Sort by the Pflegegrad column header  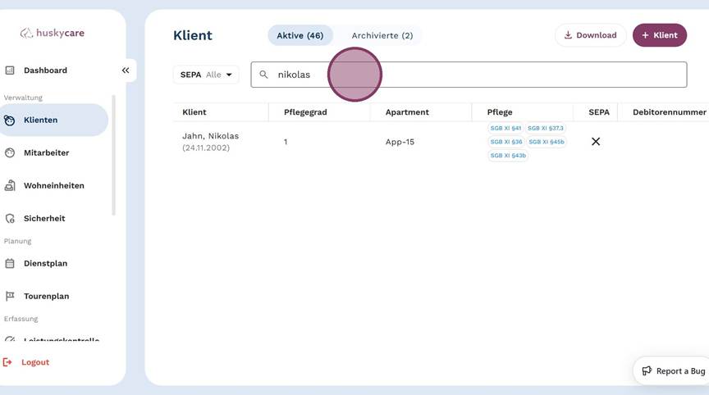pos(305,112)
